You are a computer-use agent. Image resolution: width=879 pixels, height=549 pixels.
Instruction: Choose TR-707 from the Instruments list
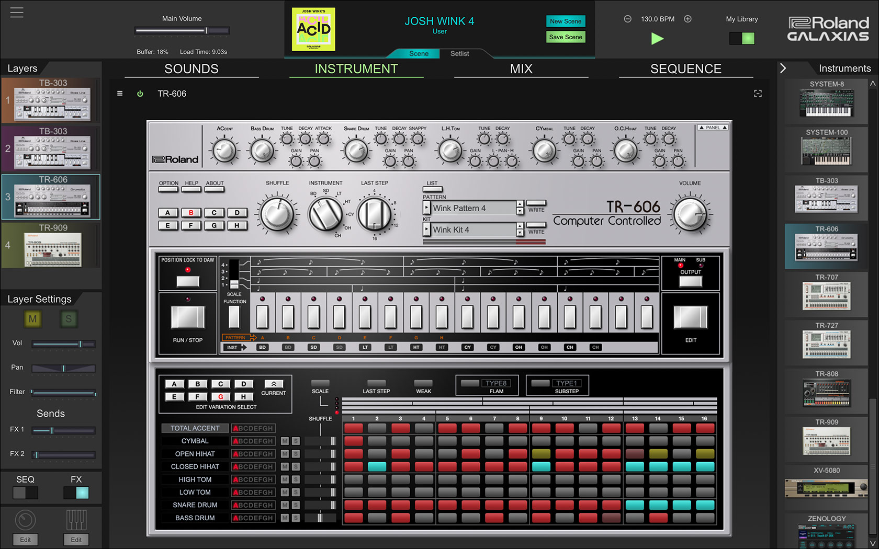pyautogui.click(x=827, y=294)
